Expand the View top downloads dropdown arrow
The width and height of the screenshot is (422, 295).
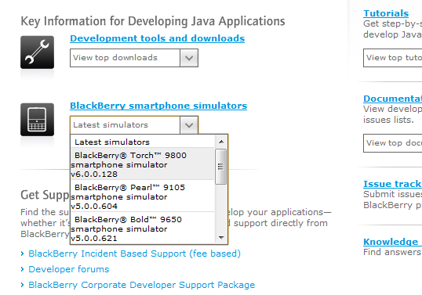click(x=189, y=58)
